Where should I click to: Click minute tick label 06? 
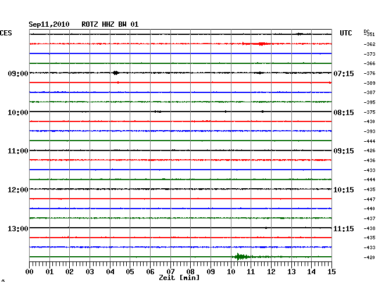150,272
